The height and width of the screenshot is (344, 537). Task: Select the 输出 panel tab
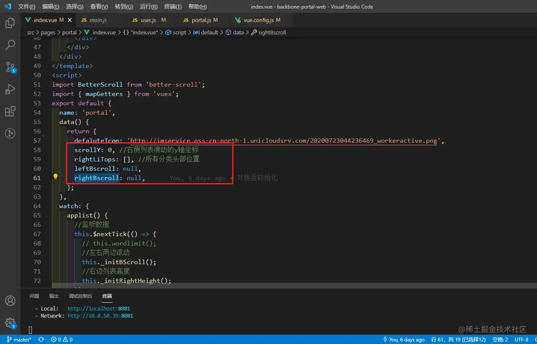[x=54, y=296]
